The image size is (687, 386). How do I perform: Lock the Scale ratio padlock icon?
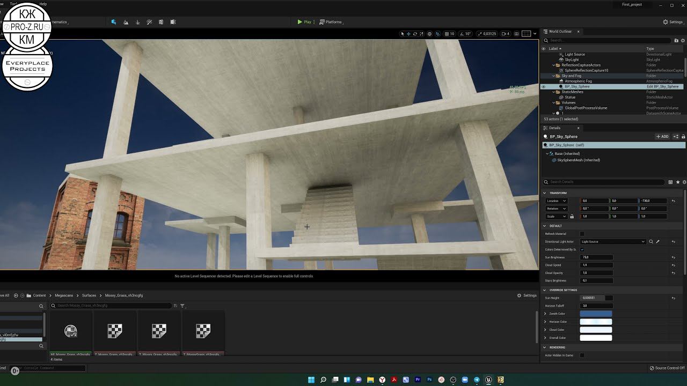(572, 217)
